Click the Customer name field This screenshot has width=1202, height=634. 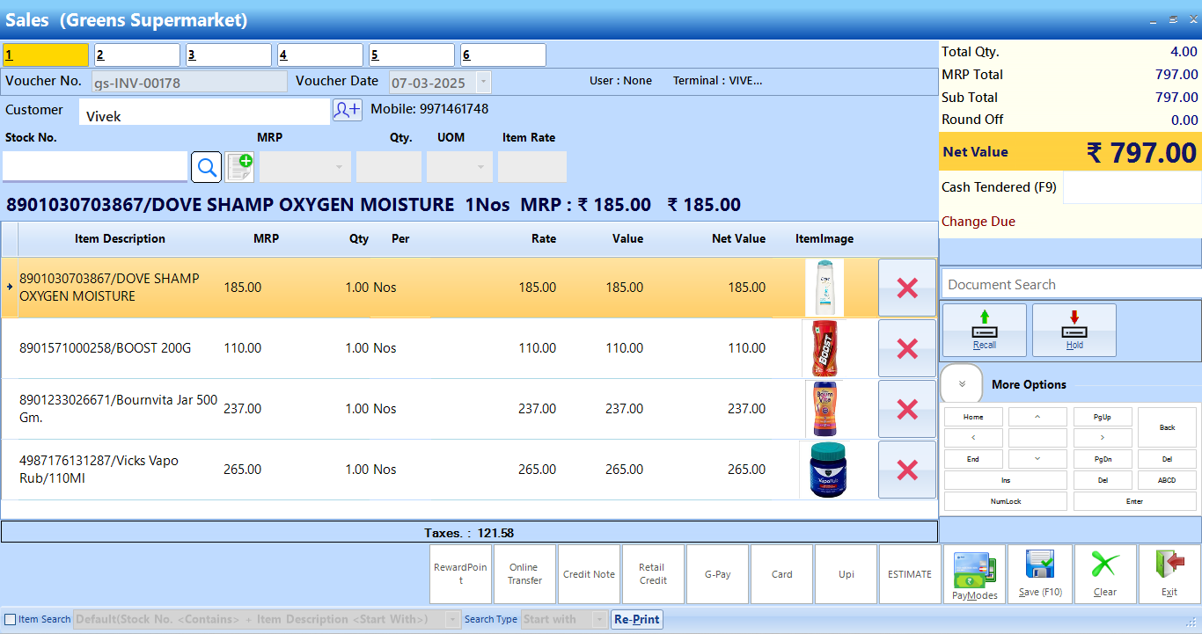[204, 112]
